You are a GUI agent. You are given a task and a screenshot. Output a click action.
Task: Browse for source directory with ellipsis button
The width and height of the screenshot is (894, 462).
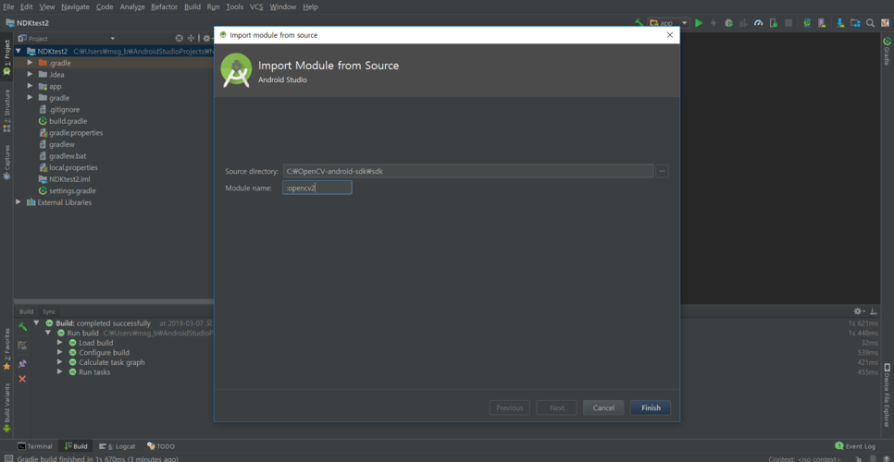click(662, 171)
